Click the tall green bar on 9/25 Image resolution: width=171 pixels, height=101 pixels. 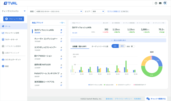tap(126, 67)
